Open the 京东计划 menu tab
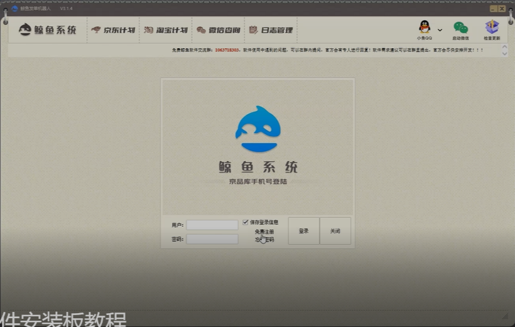This screenshot has height=327, width=515. pyautogui.click(x=113, y=30)
